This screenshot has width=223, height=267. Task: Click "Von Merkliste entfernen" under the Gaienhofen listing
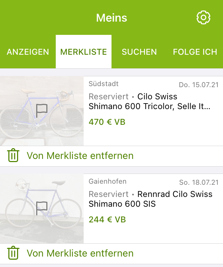(80, 253)
